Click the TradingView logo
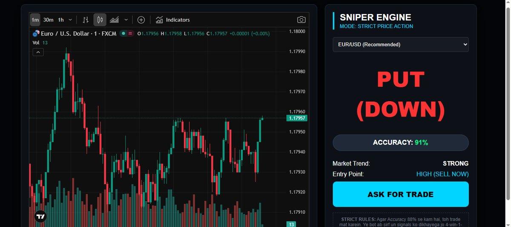 pyautogui.click(x=40, y=216)
